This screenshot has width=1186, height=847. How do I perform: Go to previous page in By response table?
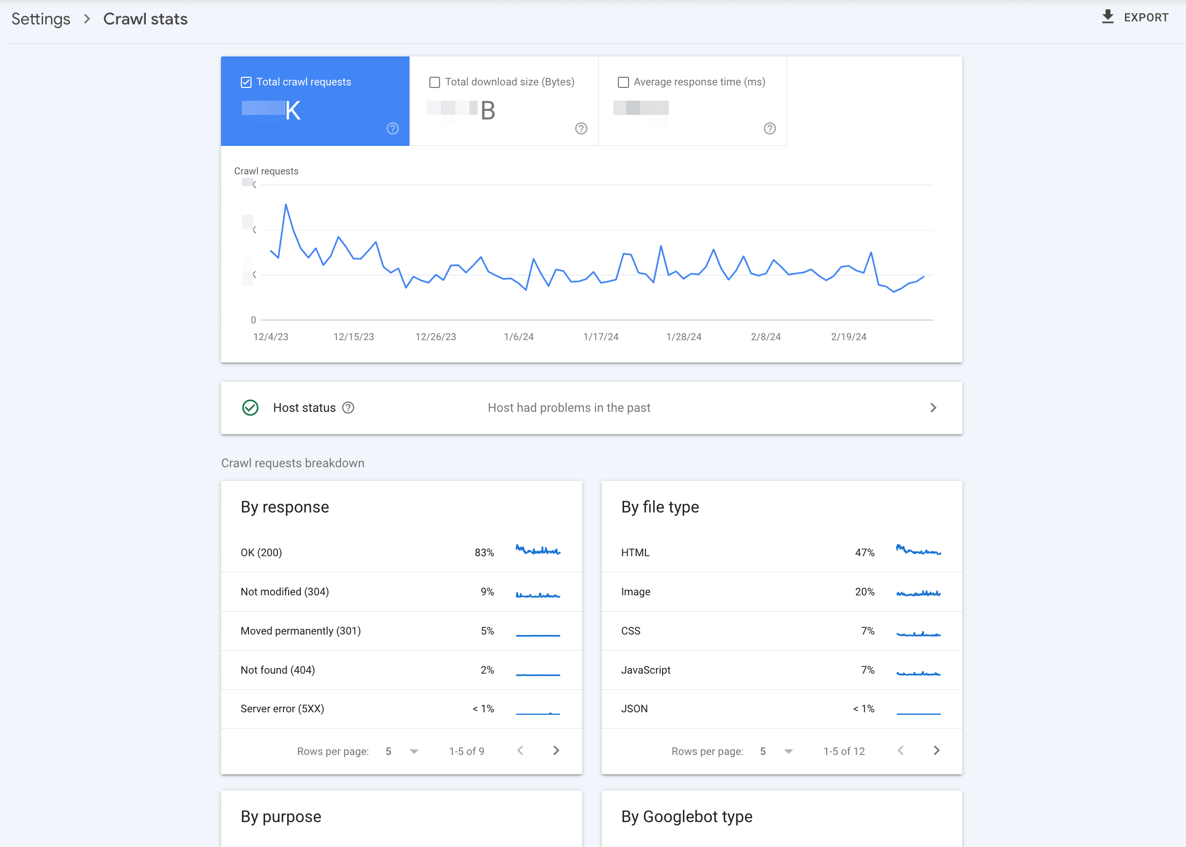point(520,750)
